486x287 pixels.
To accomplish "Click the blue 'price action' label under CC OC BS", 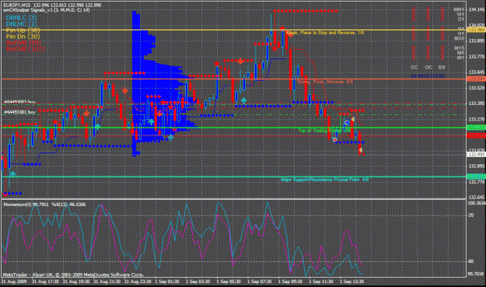I will [428, 76].
